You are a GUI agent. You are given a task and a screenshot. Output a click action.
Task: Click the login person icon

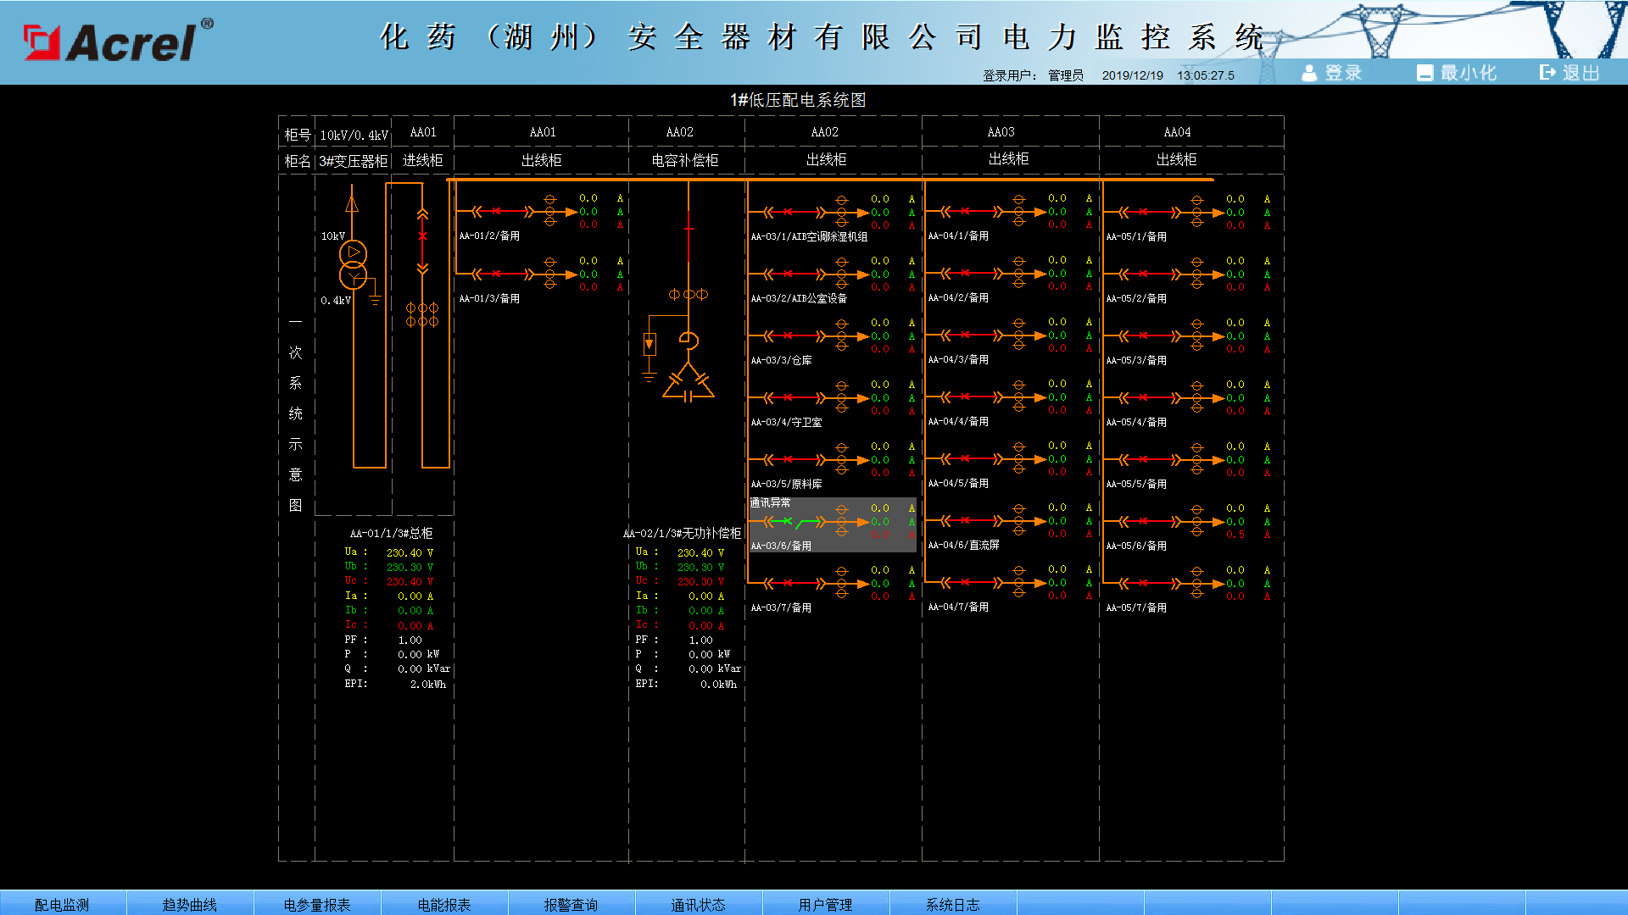coord(1309,73)
